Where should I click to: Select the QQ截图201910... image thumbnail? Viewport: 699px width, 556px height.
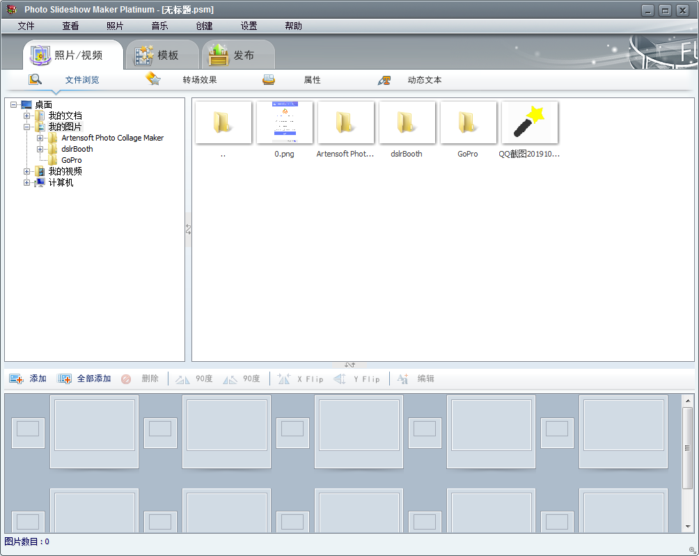(x=530, y=122)
